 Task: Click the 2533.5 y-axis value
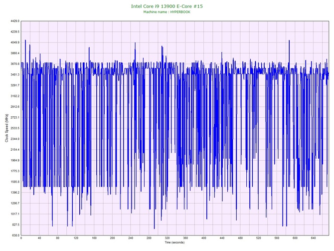[15, 128]
